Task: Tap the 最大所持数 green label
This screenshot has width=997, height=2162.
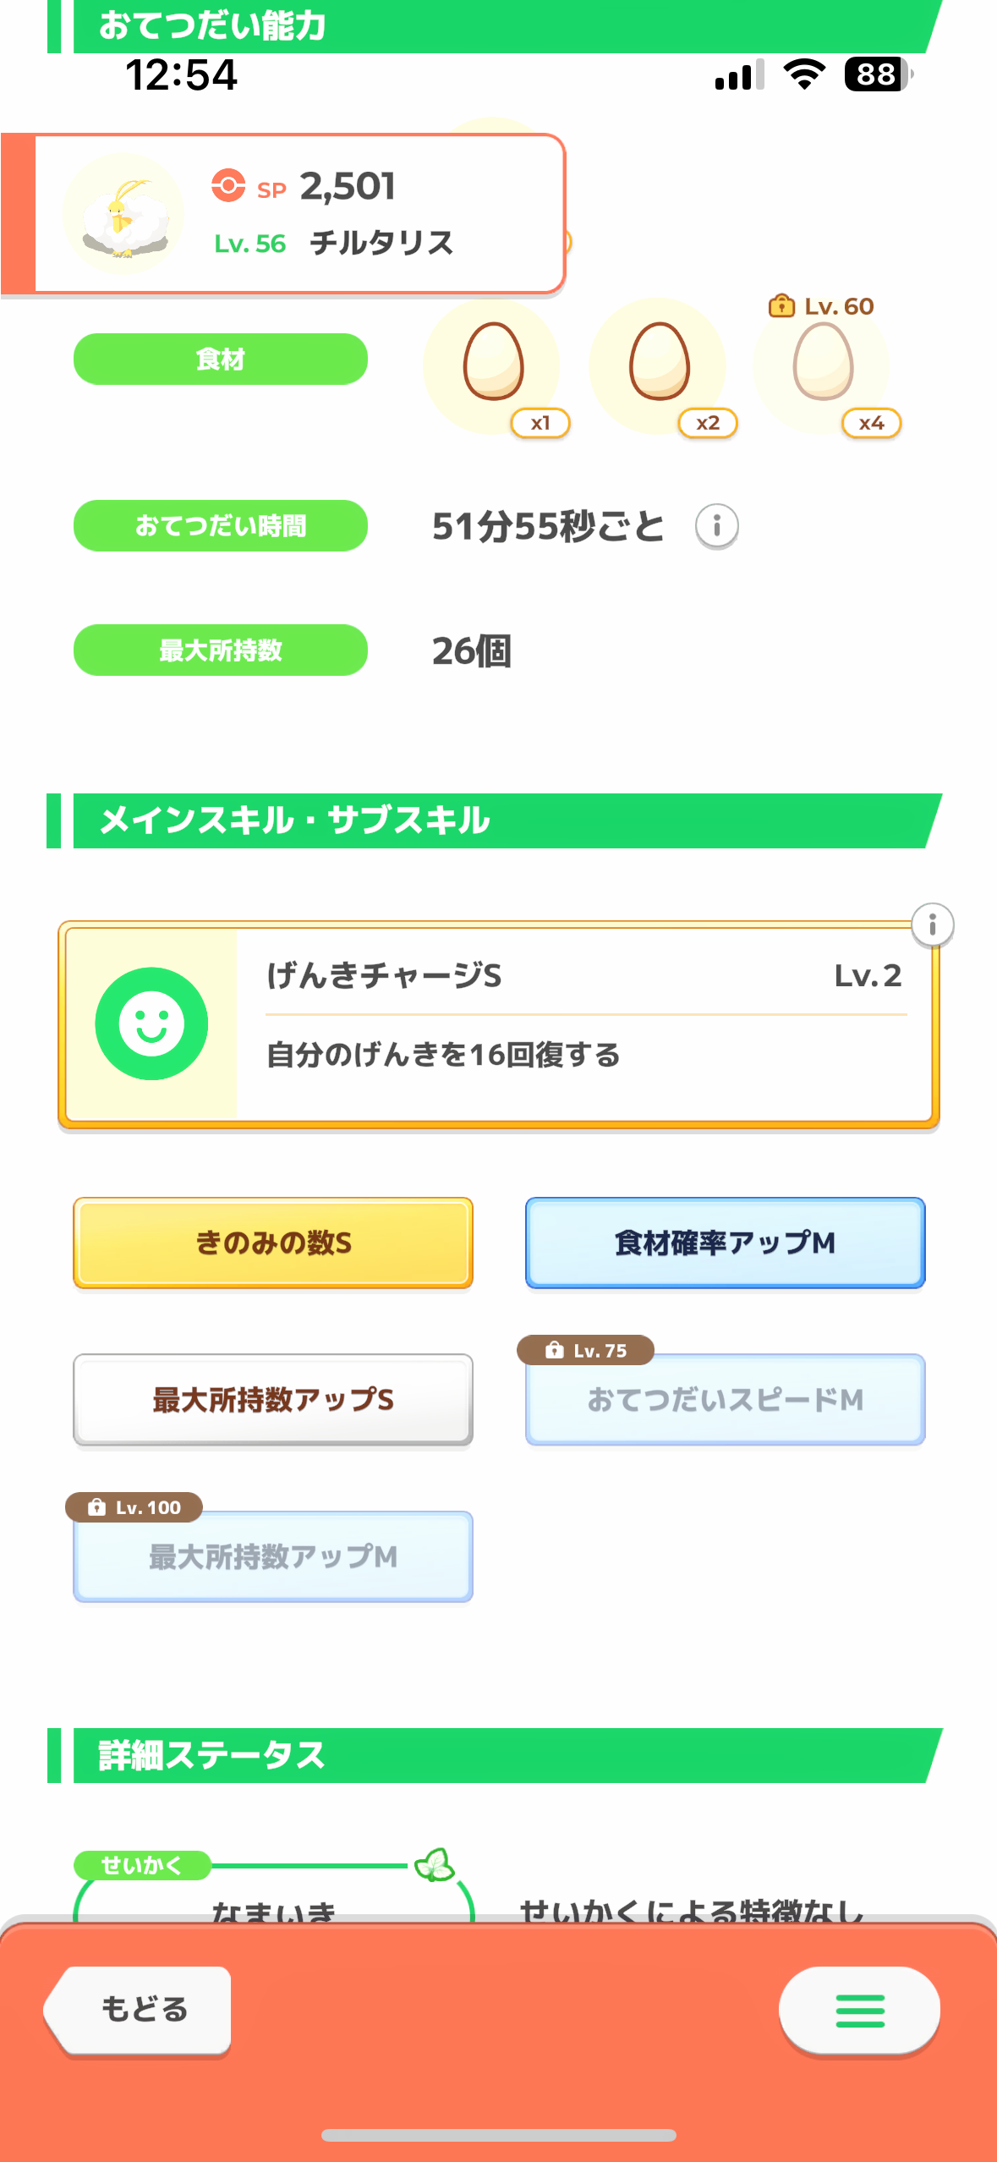Action: [221, 650]
